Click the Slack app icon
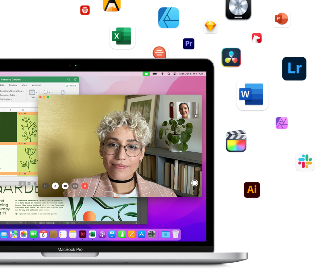Screen dimensions: 316x270 tap(305, 162)
